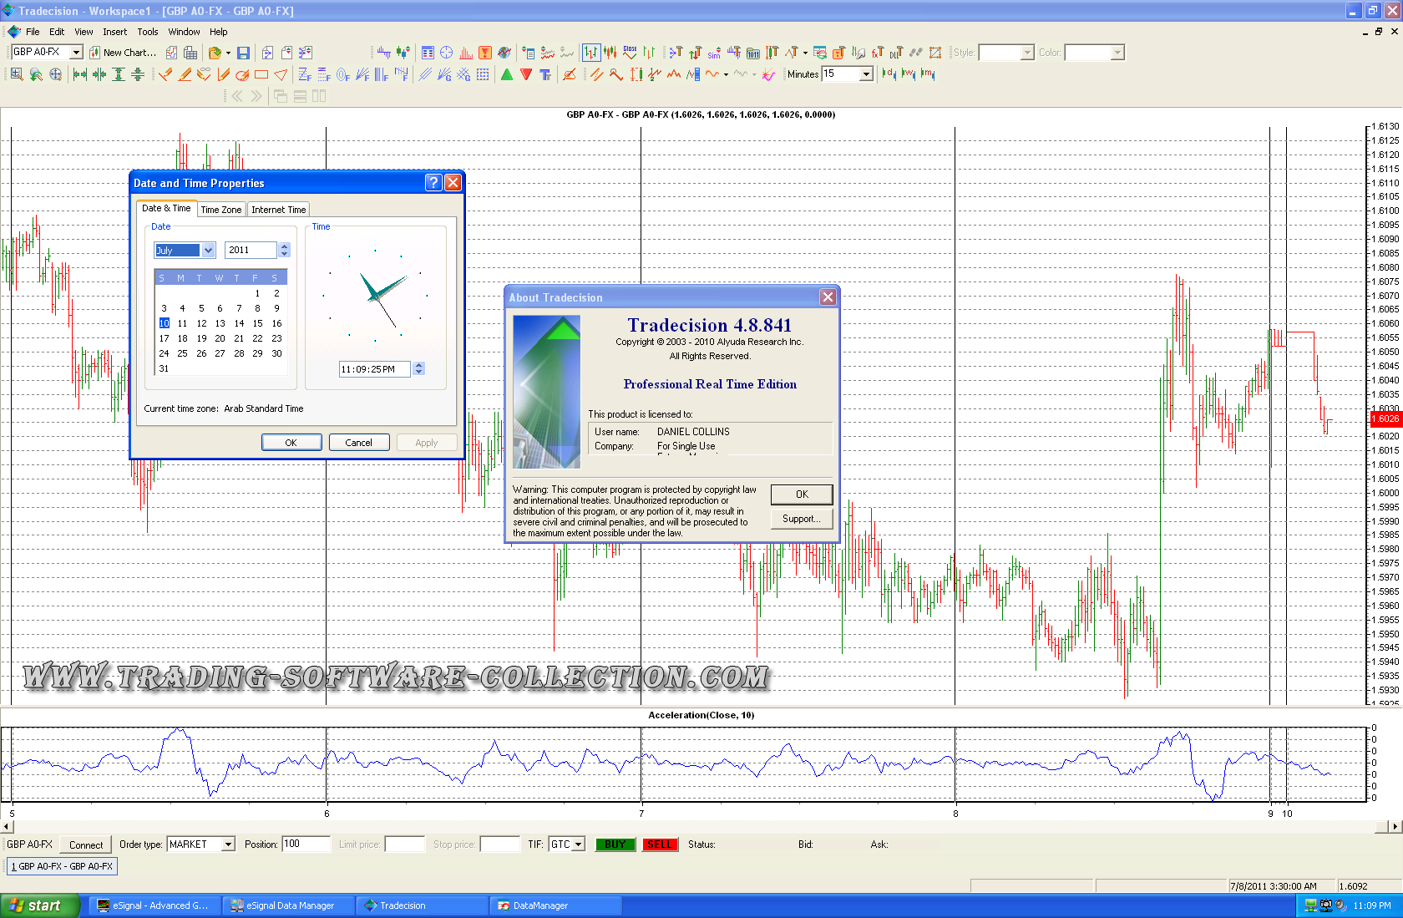
Task: Insert a red down arrow marker
Action: [526, 74]
